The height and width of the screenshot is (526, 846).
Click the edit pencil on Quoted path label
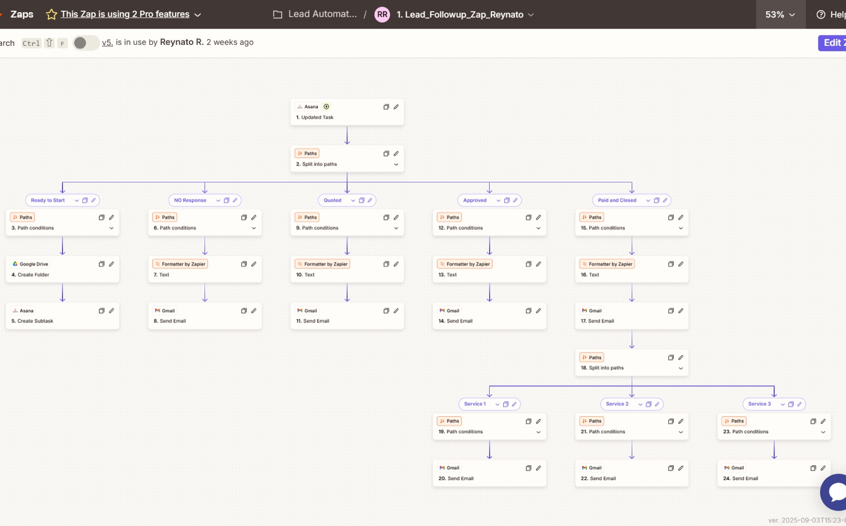(x=370, y=200)
